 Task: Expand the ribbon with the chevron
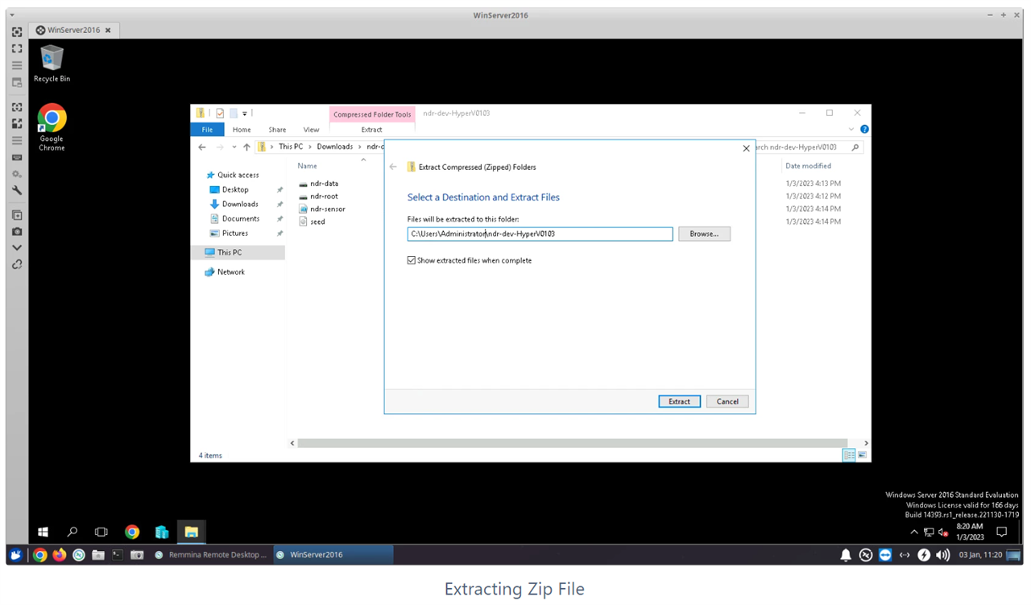pos(852,129)
